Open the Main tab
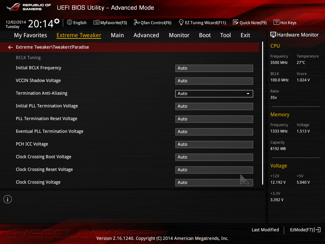This screenshot has width=325, height=244. click(x=117, y=35)
